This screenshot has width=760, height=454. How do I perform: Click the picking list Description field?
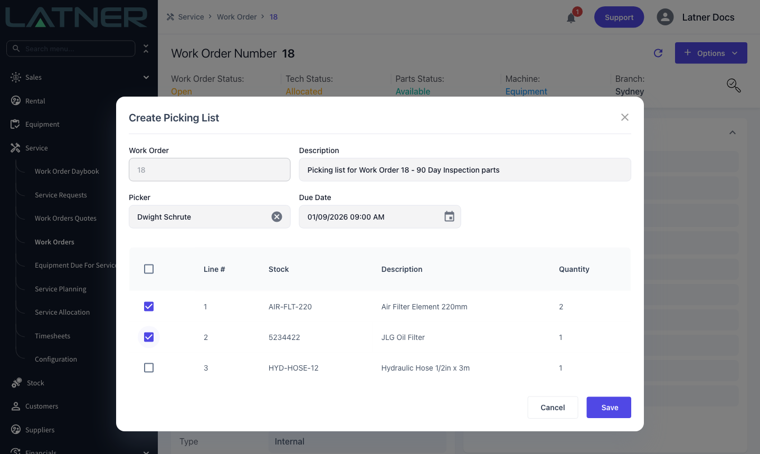pyautogui.click(x=465, y=170)
